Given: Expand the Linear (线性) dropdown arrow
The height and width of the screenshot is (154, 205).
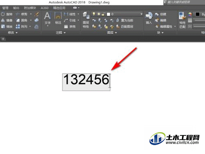Looking at the screenshot, I should [78, 14].
